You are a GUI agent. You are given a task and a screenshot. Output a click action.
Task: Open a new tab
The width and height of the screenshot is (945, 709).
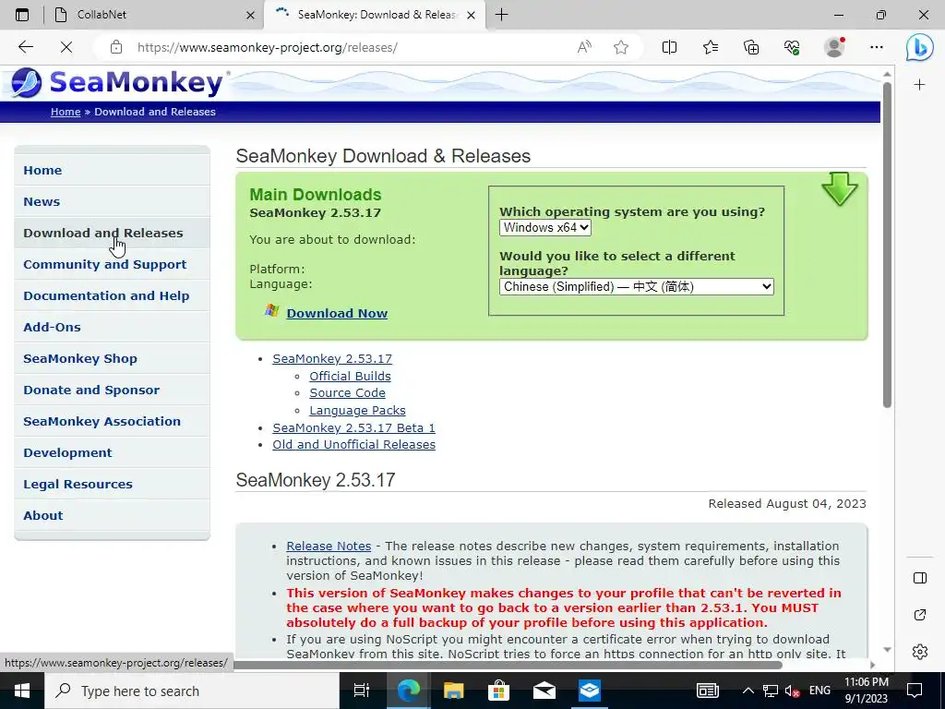click(x=501, y=15)
